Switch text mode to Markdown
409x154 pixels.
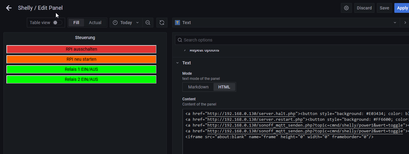[x=198, y=87]
